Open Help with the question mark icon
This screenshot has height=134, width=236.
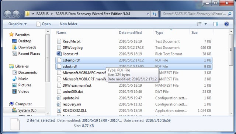[226, 24]
